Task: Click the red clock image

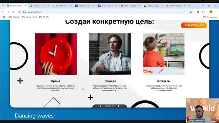Action: (x=56, y=54)
